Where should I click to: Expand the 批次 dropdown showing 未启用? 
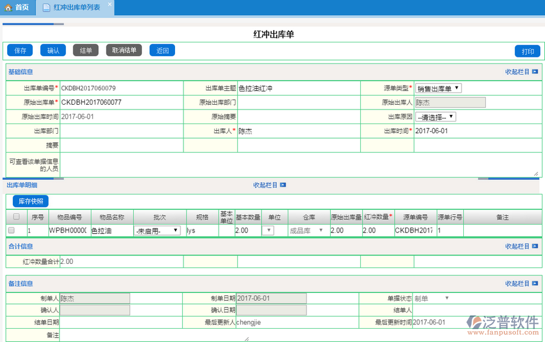(x=157, y=231)
